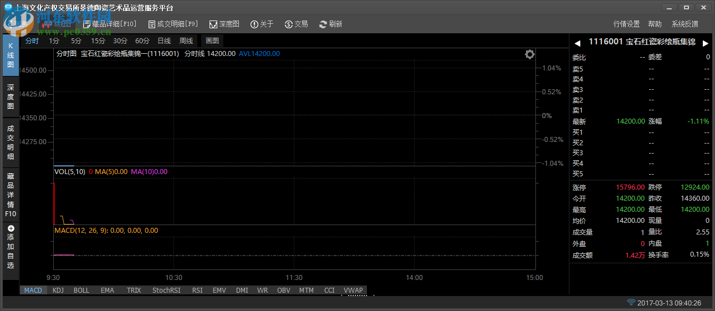Image resolution: width=715 pixels, height=311 pixels.
Task: Open the 交易 trading toolbar item
Action: point(296,24)
